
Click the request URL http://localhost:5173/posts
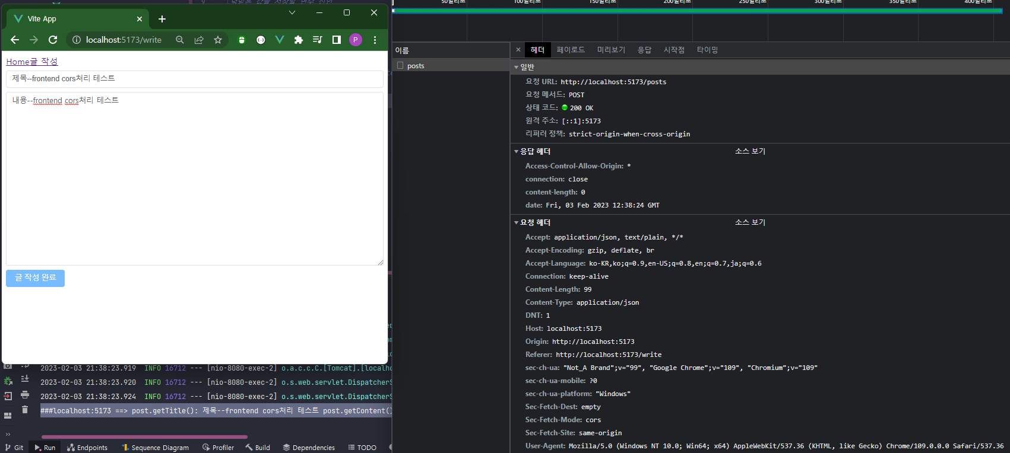tap(613, 82)
